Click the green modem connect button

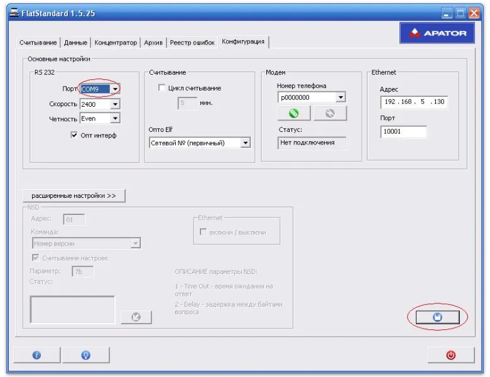click(294, 113)
